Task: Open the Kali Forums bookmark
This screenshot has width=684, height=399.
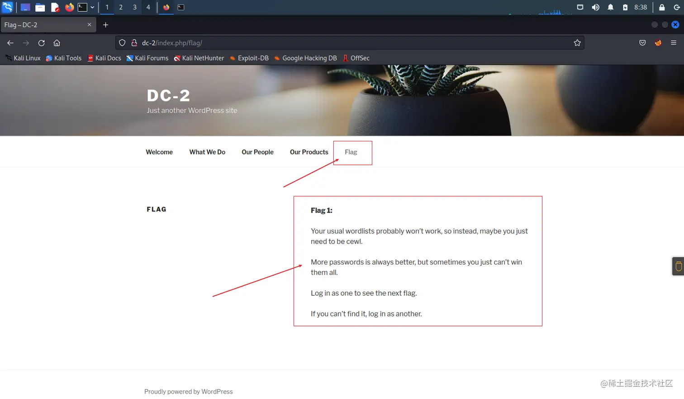Action: [x=147, y=58]
